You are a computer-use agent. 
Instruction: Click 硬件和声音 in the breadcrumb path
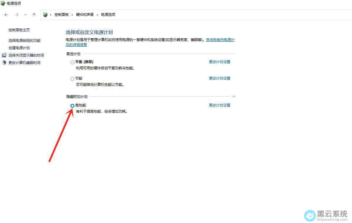(x=85, y=15)
